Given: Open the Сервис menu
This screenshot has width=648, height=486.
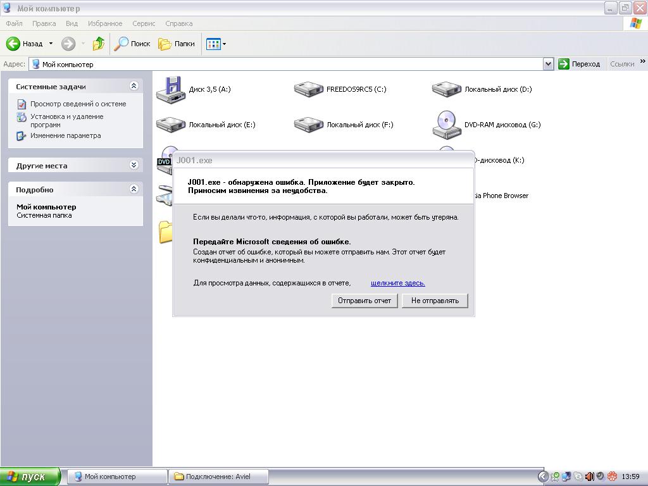Looking at the screenshot, I should (144, 23).
